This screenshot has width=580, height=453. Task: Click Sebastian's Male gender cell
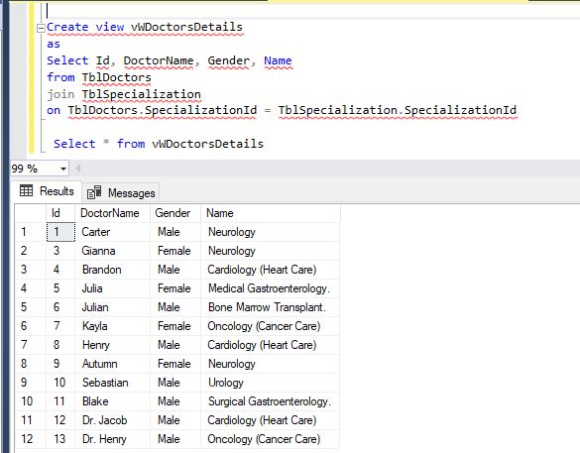[175, 383]
